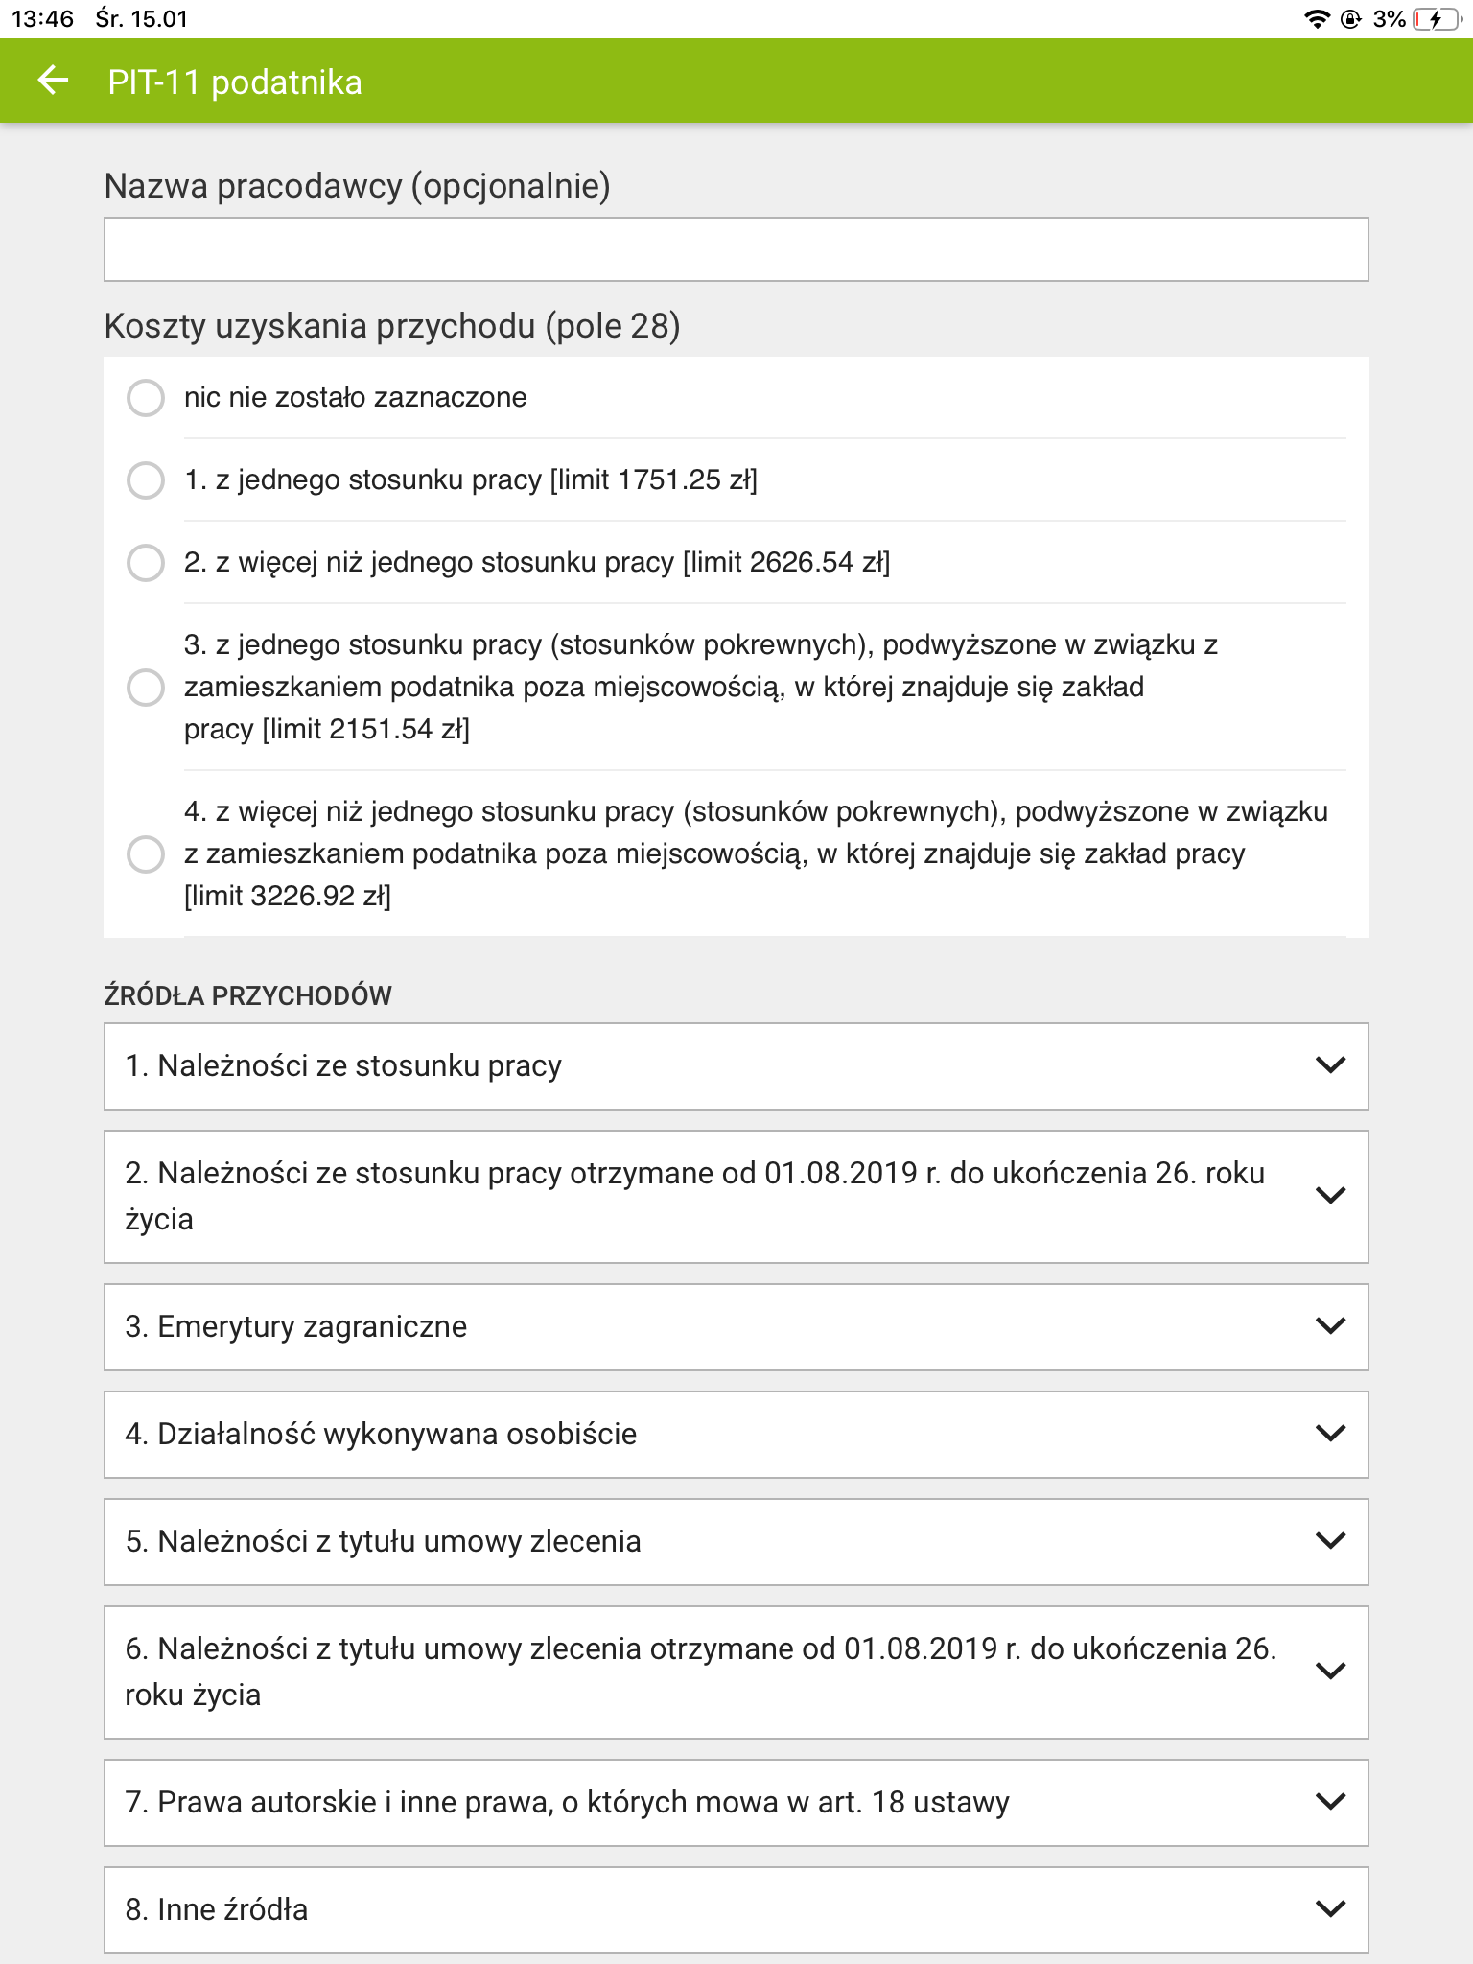This screenshot has height=1964, width=1473.
Task: Tap the Nazwa pracodawcy text field
Action: [x=736, y=249]
